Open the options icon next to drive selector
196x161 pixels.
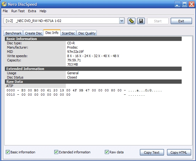click(x=131, y=21)
